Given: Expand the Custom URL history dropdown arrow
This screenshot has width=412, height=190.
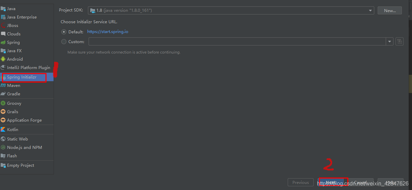Looking at the screenshot, I should pyautogui.click(x=390, y=41).
